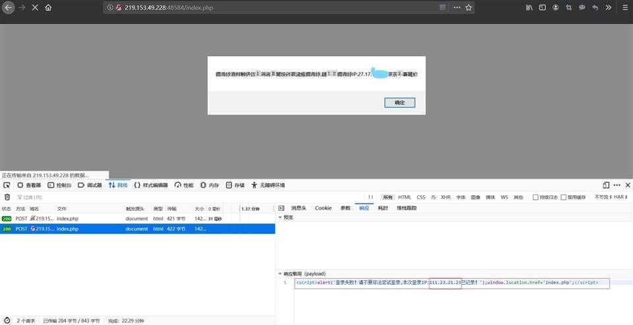Filter requests by HTML
This screenshot has height=325, width=633.
click(x=404, y=197)
